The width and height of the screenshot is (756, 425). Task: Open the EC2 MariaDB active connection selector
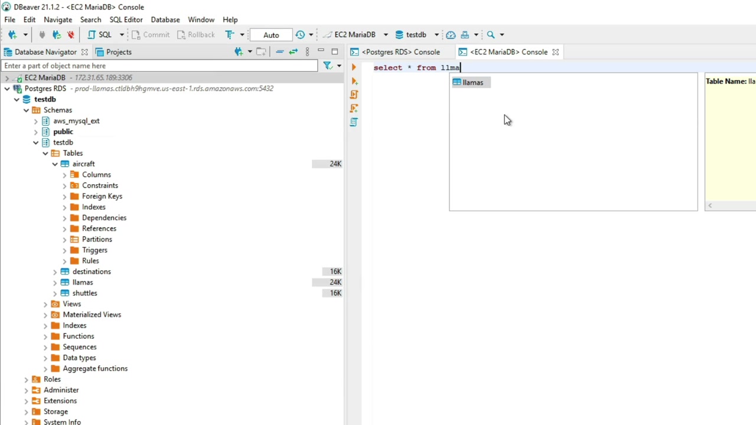(355, 35)
